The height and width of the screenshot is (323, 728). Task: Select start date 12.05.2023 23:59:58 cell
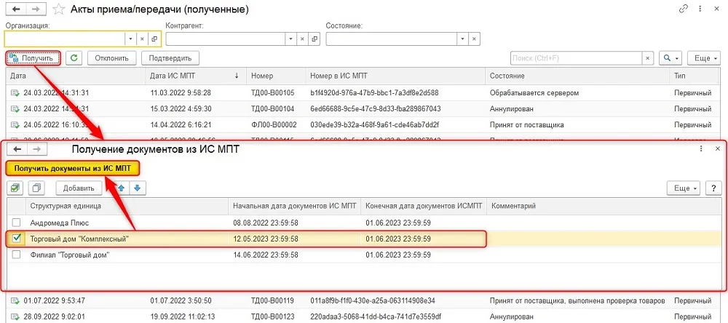click(x=294, y=239)
